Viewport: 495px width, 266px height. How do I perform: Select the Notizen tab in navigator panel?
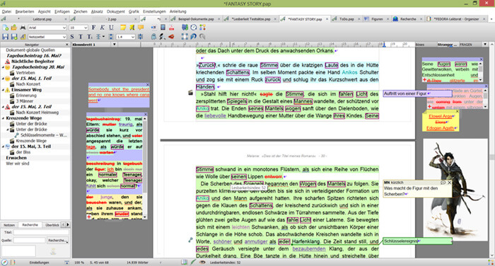click(x=9, y=225)
